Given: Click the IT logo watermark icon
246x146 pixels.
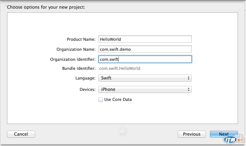Looking at the screenshot, I should pos(233,140).
